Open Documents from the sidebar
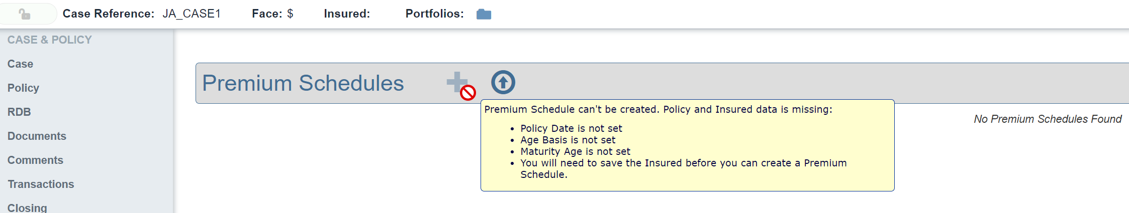1129x213 pixels. 37,136
